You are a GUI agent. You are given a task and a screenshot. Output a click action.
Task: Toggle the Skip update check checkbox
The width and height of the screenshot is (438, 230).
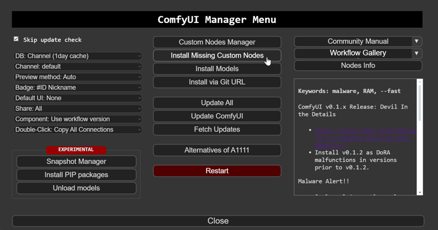16,39
